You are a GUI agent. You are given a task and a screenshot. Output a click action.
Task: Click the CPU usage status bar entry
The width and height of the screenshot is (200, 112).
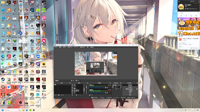[x=123, y=98]
